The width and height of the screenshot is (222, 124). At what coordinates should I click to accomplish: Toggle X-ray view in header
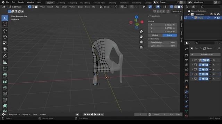point(171,7)
